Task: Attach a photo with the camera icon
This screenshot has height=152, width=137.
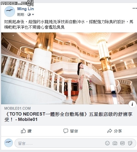Action: tap(115, 143)
